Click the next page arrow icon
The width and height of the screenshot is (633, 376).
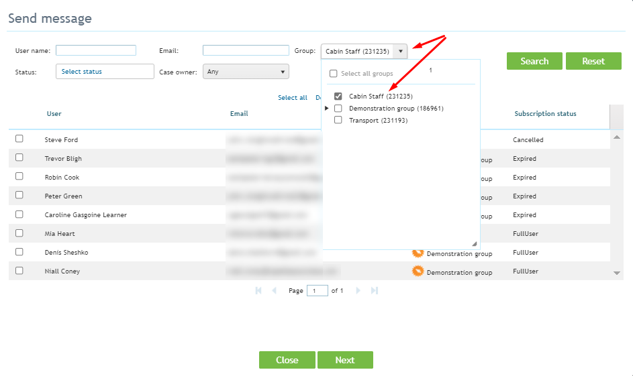point(358,291)
